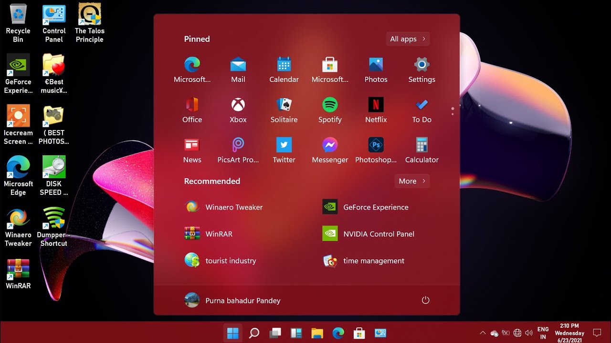Open File Explorer on taskbar

317,333
